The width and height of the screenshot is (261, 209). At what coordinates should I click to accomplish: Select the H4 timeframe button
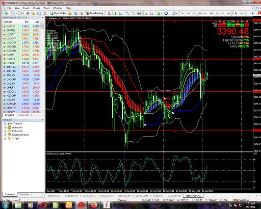click(211, 13)
